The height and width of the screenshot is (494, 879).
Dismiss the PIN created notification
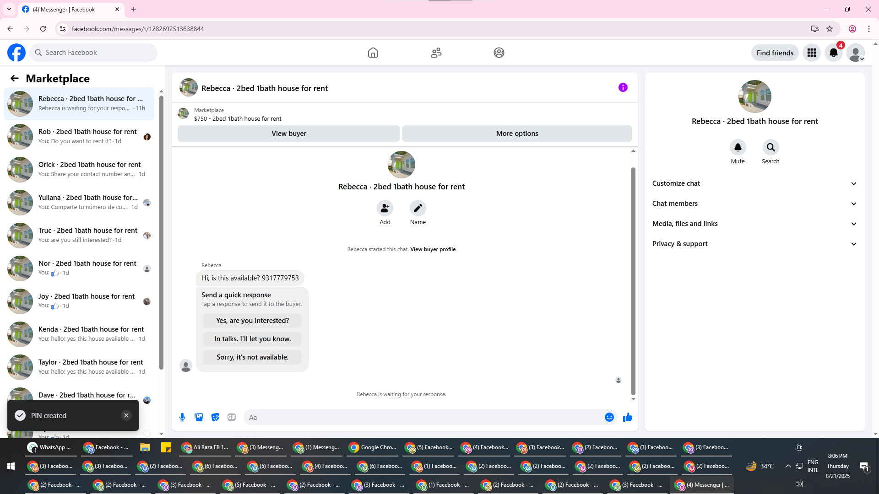(x=126, y=415)
